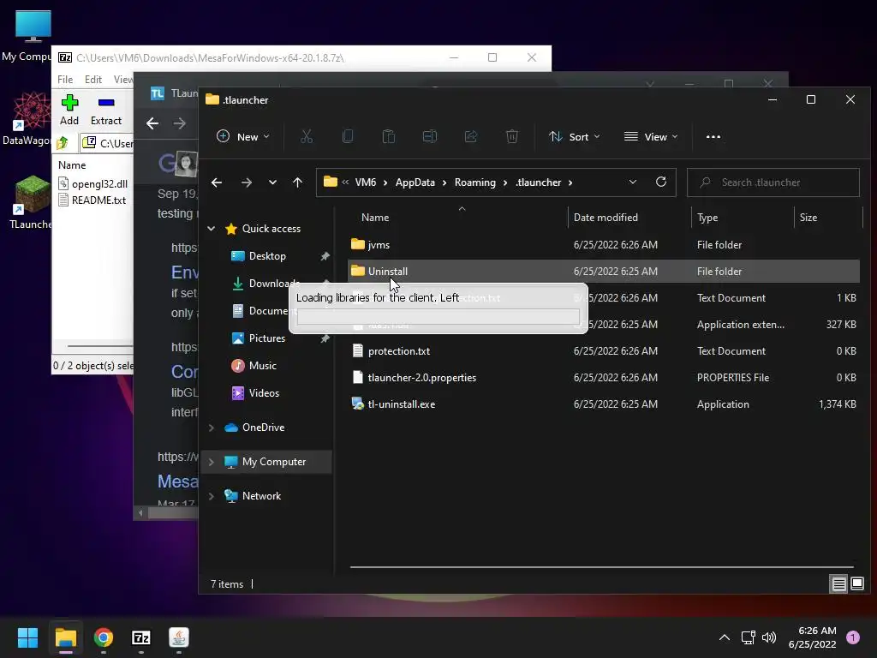Viewport: 877px width, 658px height.
Task: Sort by the Type column header
Action: click(707, 217)
